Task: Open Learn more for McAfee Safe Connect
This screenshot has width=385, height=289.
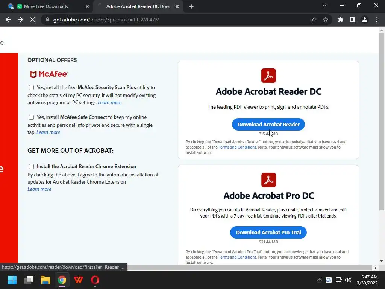Action: pos(49,132)
